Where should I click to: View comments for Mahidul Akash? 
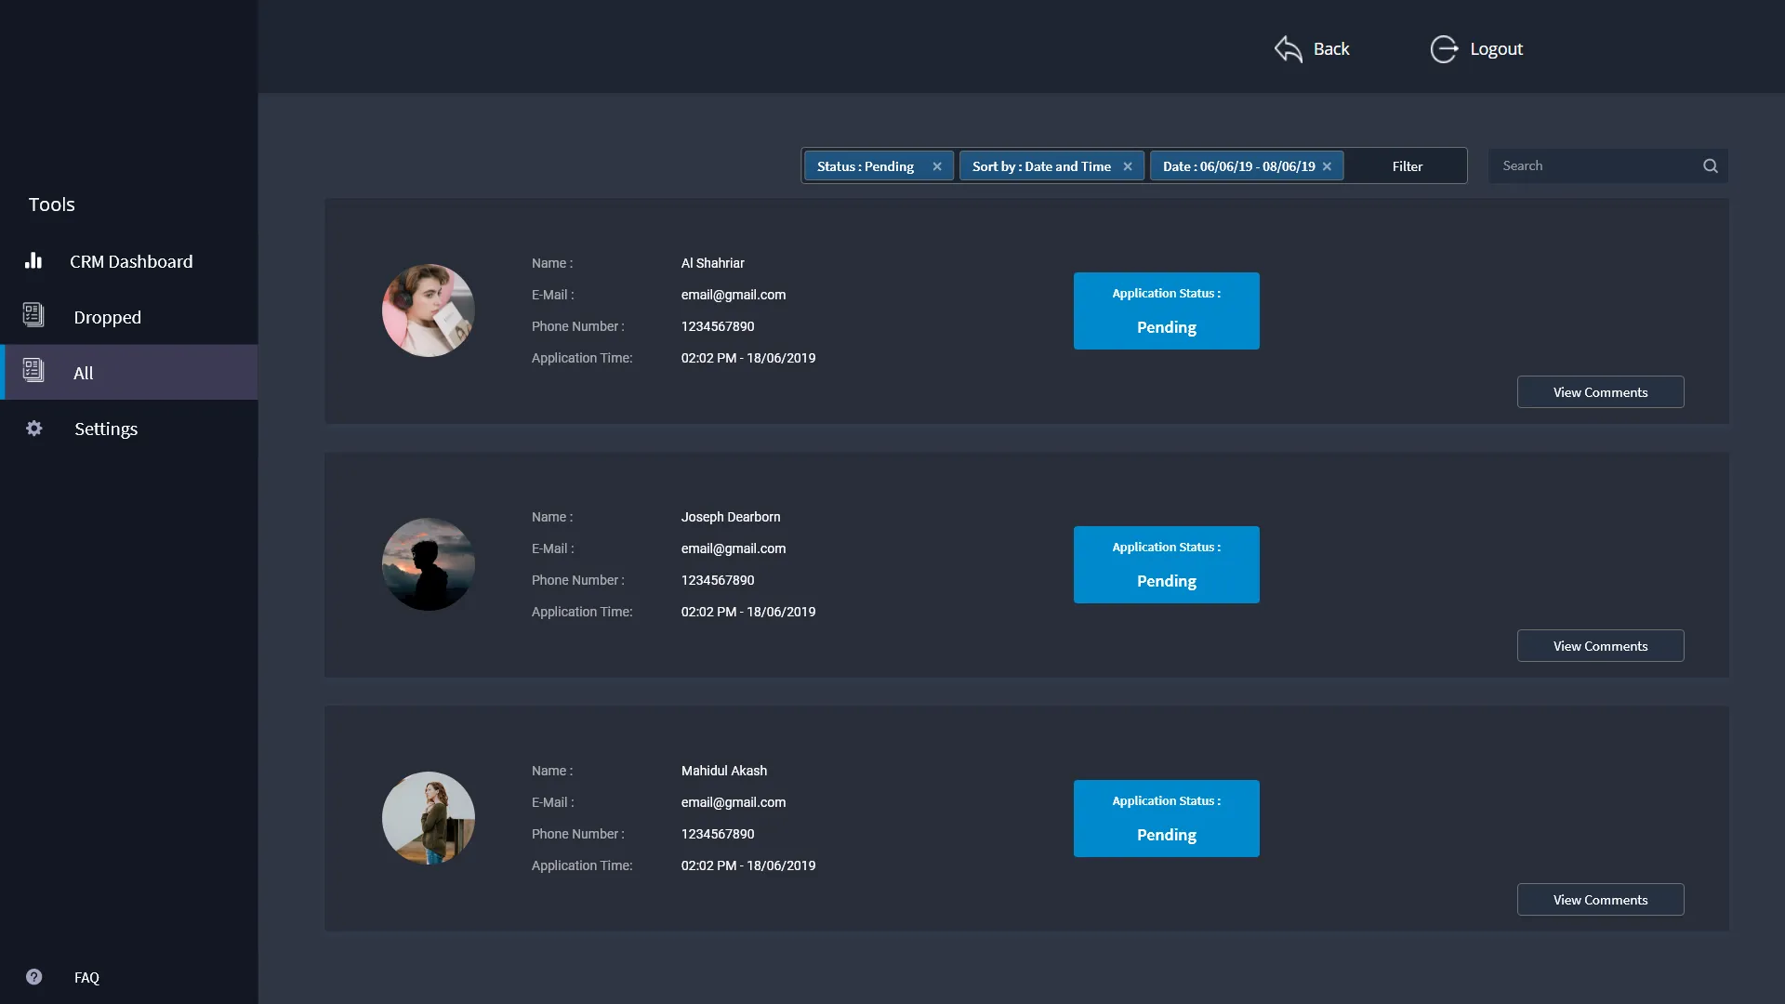pos(1600,900)
